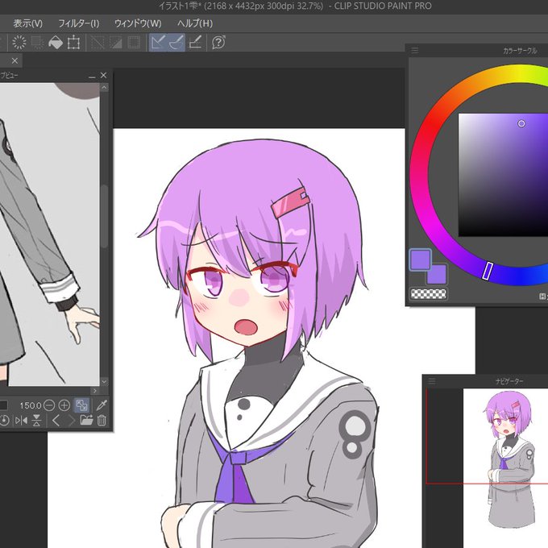Toggle sub view fit to window
548x548 pixels.
(81, 405)
